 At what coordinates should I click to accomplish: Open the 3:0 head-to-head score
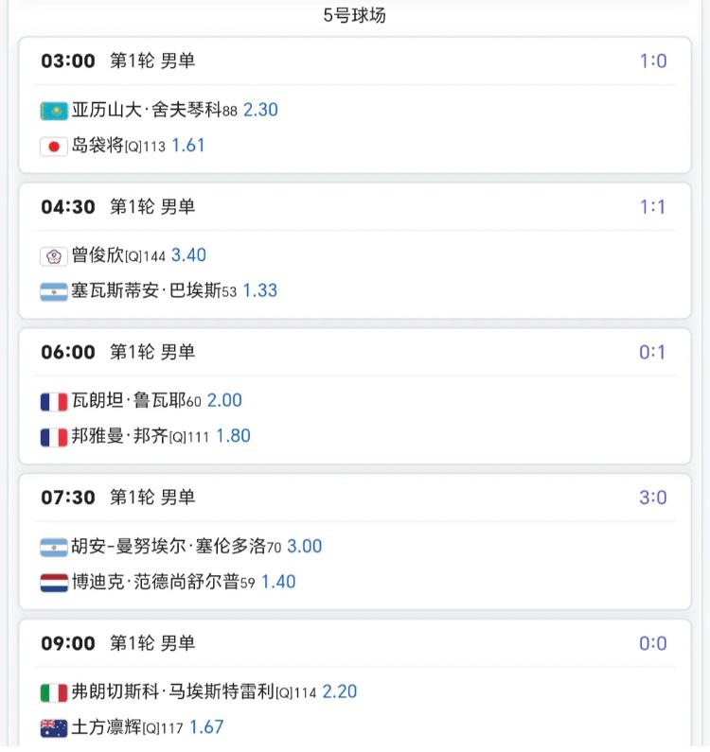pos(652,498)
